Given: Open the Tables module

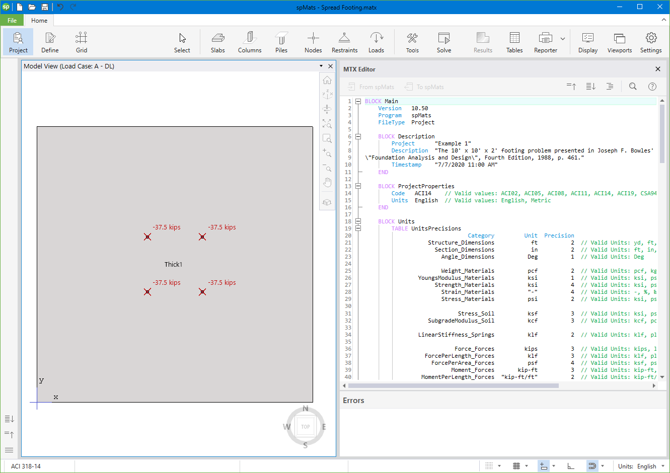Looking at the screenshot, I should (x=514, y=42).
